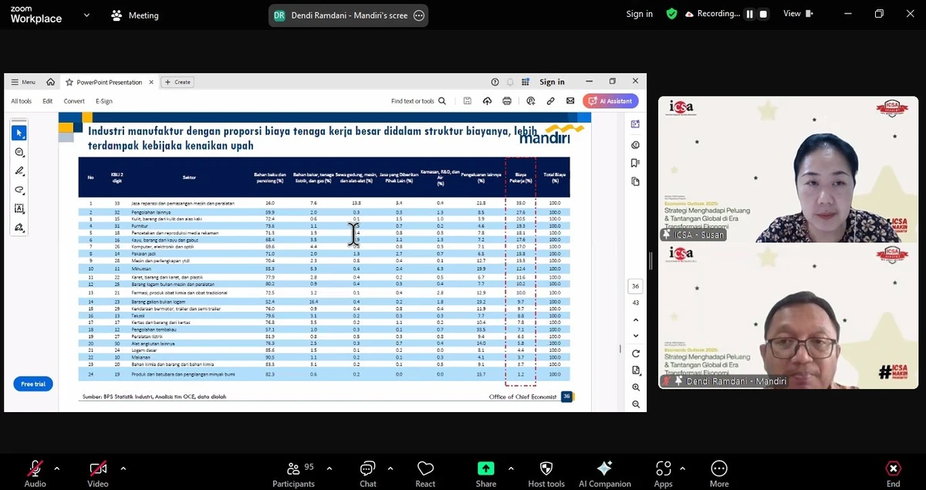Pick the drawing pen tool
The height and width of the screenshot is (490, 926).
[19, 170]
